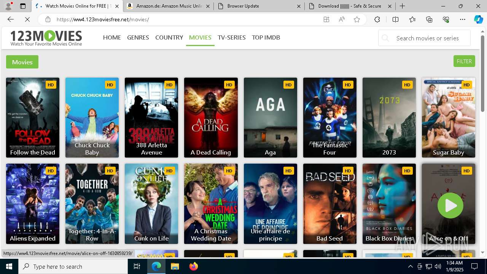Play Alice on & Off with green play button
487x274 pixels.
point(450,205)
